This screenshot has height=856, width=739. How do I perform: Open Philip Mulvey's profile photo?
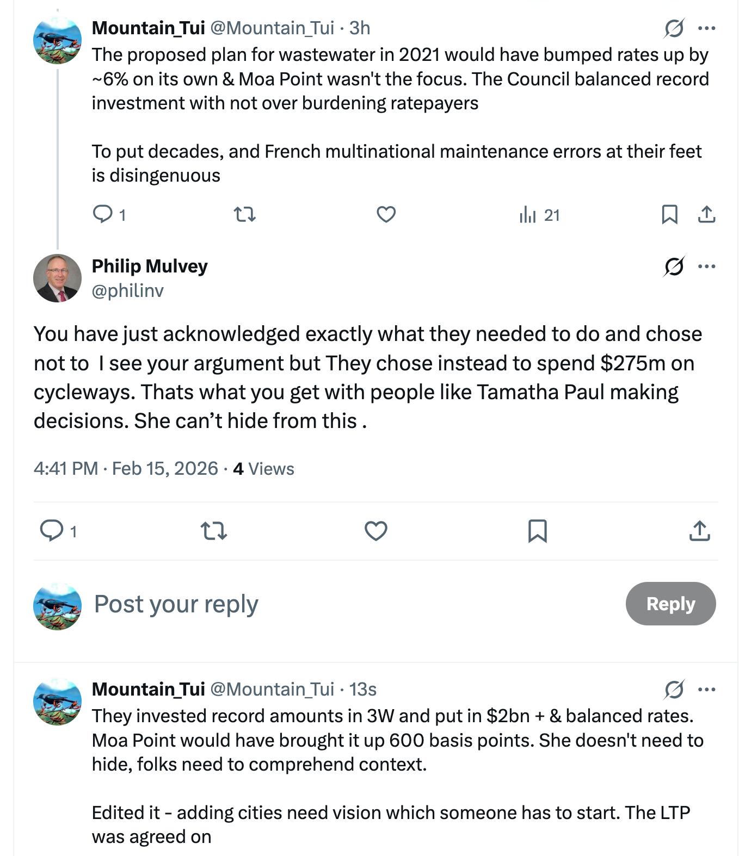[x=57, y=278]
